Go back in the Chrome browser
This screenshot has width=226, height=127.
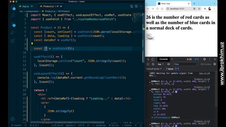click(148, 9)
